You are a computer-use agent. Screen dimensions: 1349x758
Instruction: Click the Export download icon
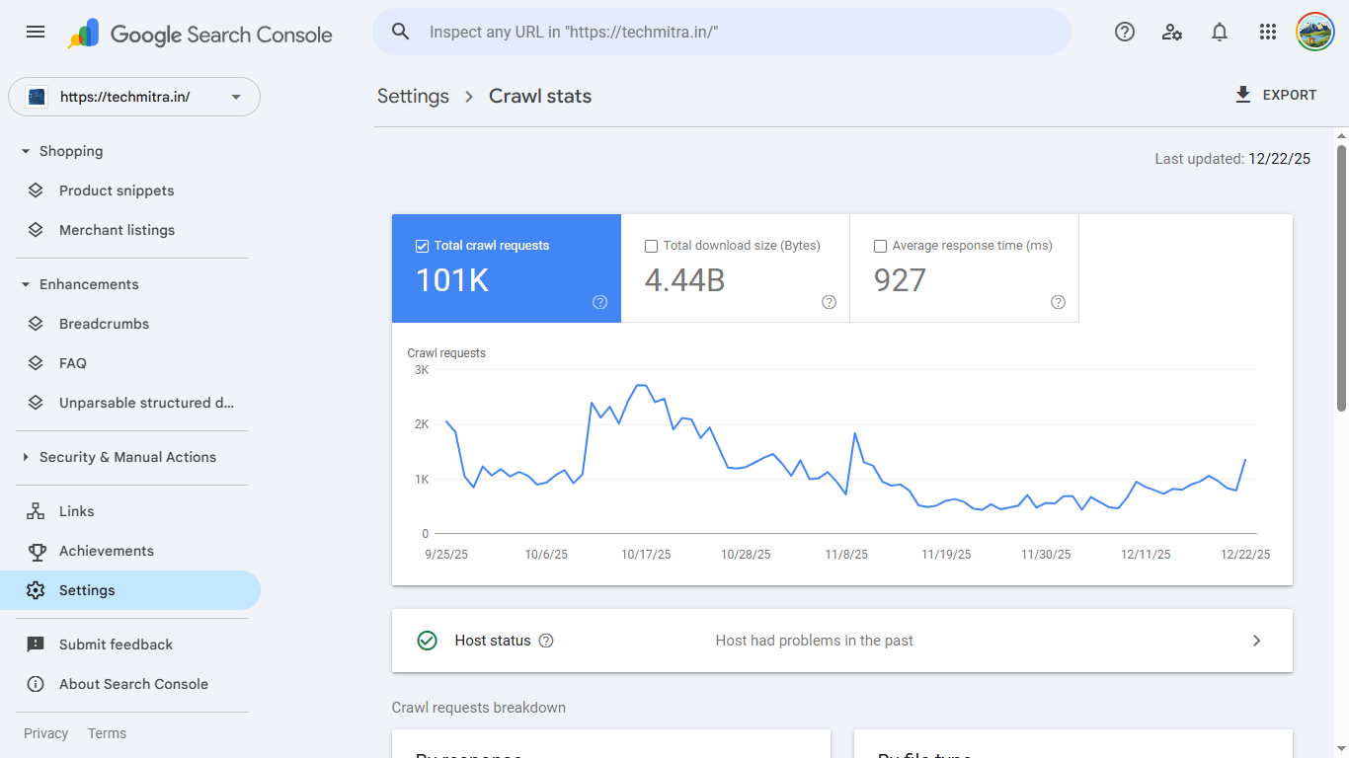pos(1243,95)
